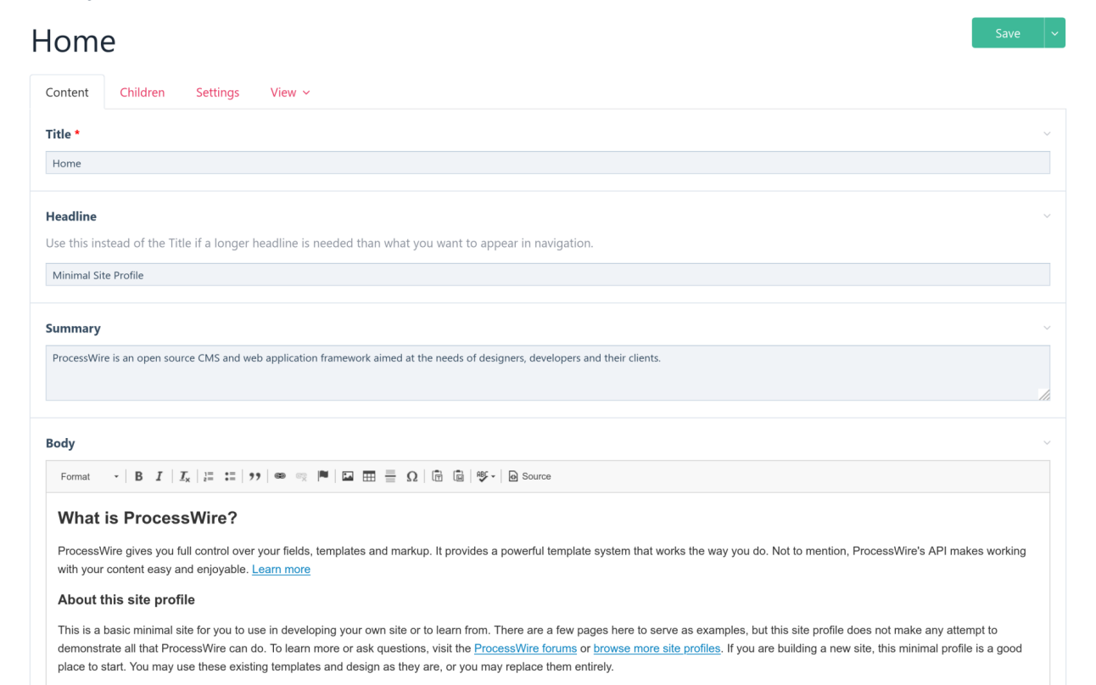Collapse the Summary field
The width and height of the screenshot is (1096, 685).
tap(1047, 328)
